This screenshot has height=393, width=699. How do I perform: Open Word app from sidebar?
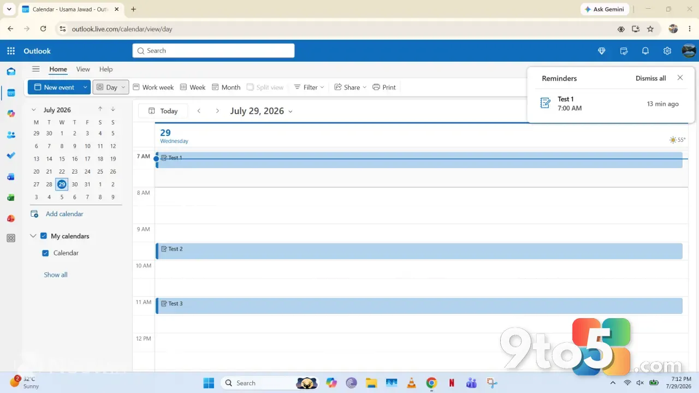click(11, 177)
